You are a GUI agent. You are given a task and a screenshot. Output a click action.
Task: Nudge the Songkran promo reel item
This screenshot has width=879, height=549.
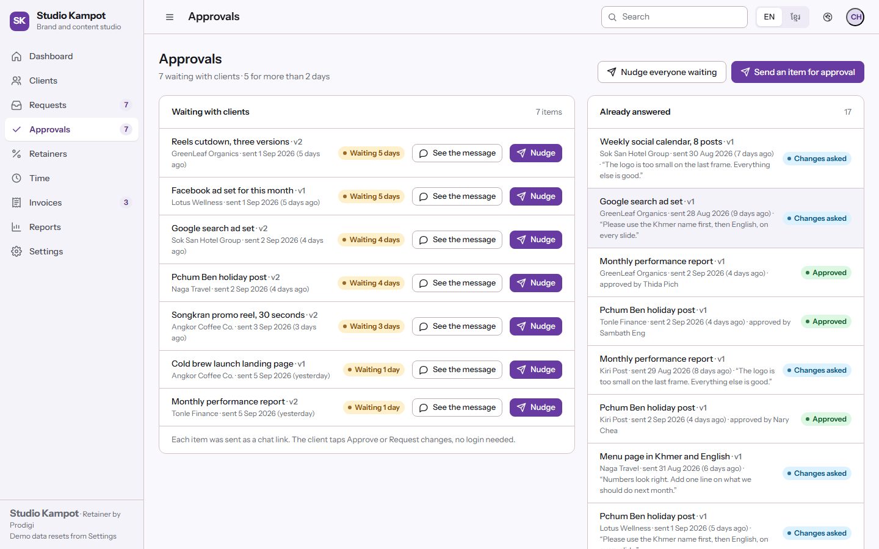pos(535,326)
